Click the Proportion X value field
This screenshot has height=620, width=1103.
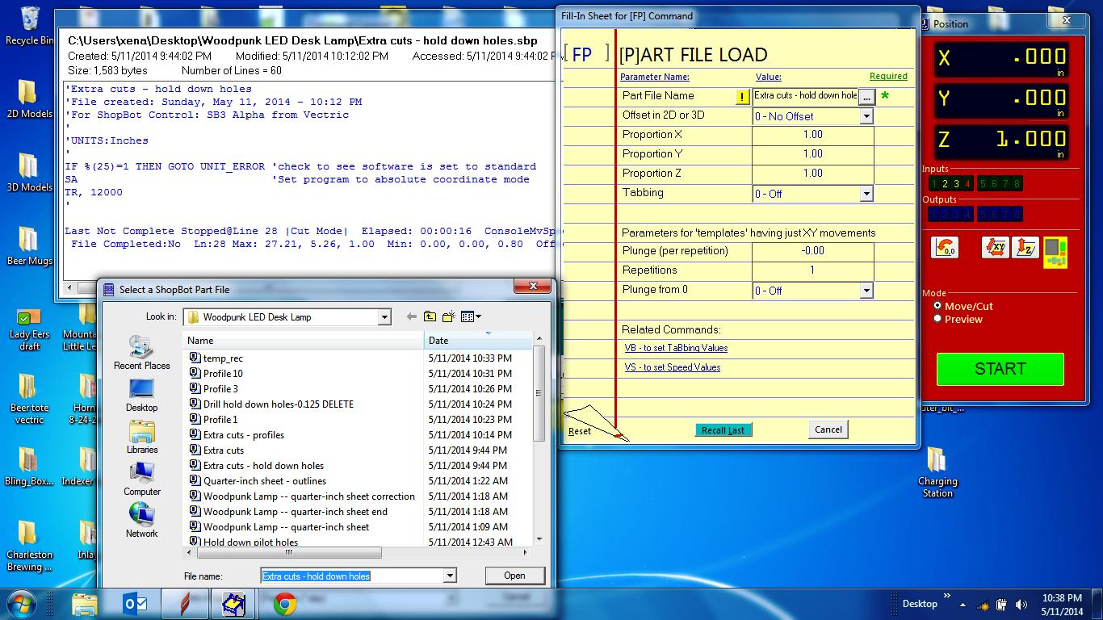tap(812, 135)
